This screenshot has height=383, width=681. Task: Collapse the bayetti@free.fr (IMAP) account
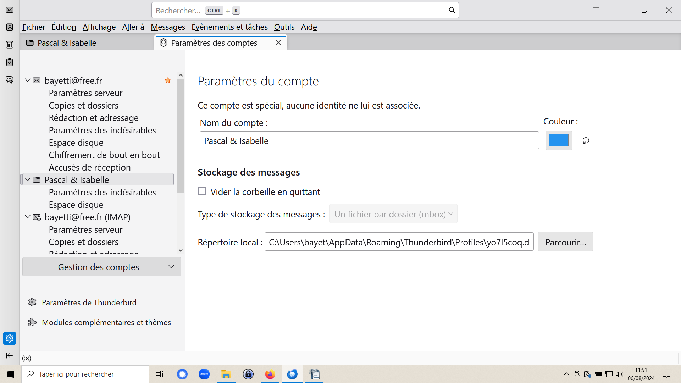pyautogui.click(x=28, y=217)
